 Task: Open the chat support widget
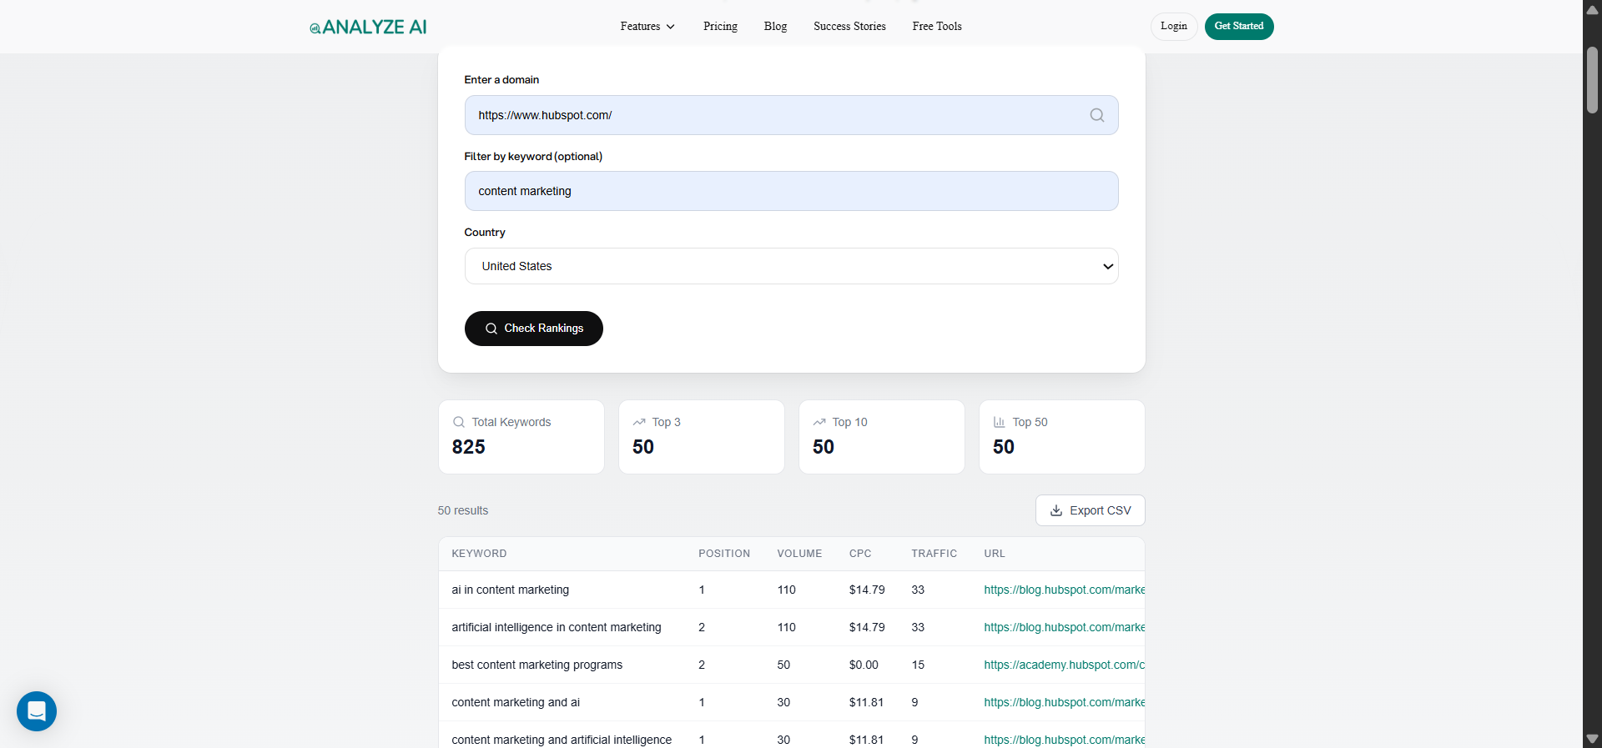click(37, 711)
